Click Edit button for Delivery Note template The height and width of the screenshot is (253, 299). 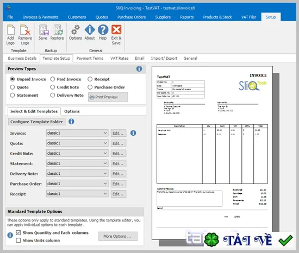(119, 174)
